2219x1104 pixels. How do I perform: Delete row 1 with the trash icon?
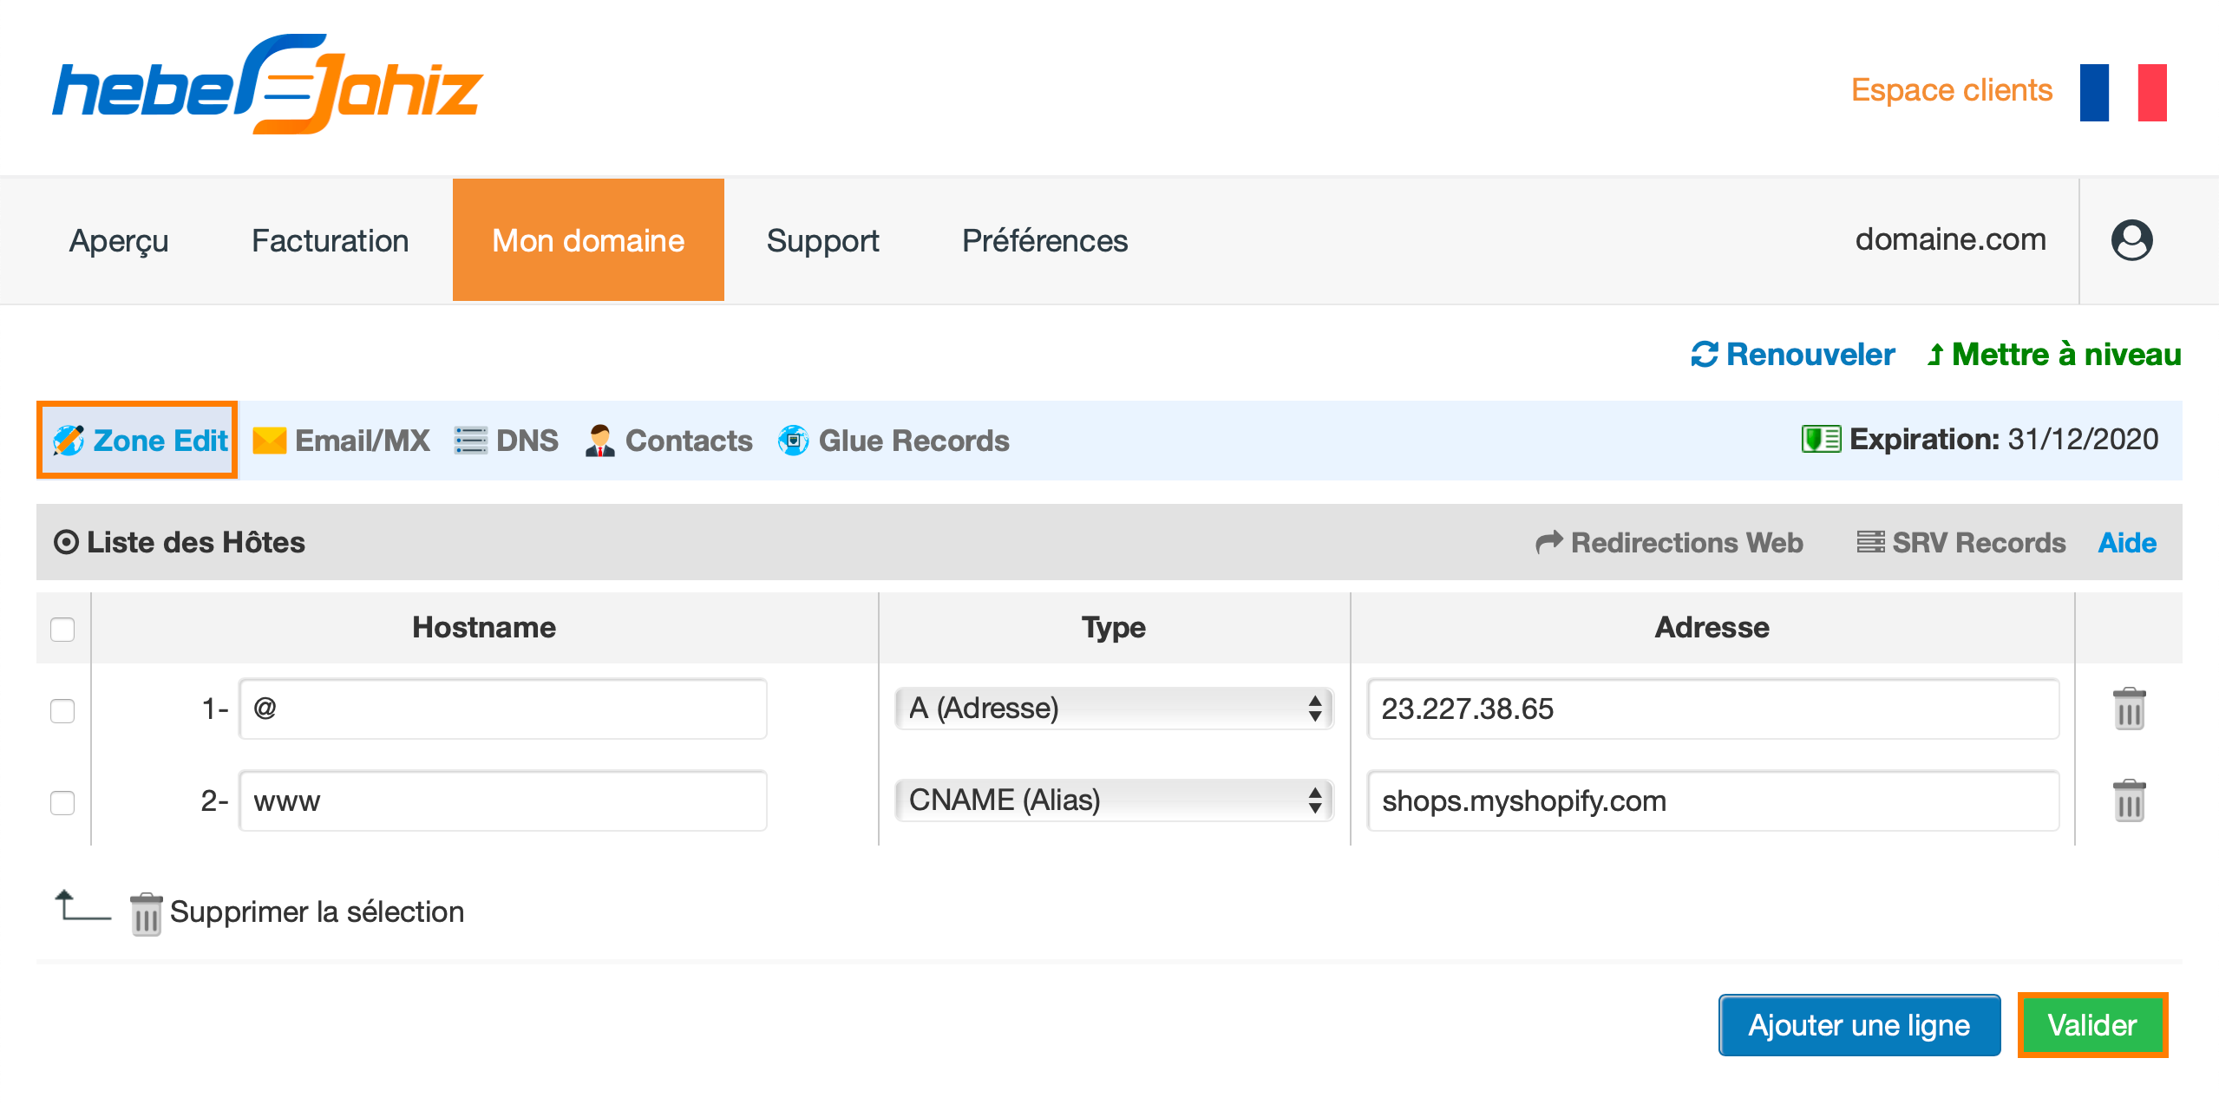2129,709
